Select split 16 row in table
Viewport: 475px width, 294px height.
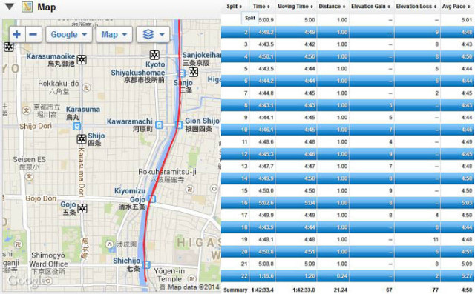pos(347,203)
